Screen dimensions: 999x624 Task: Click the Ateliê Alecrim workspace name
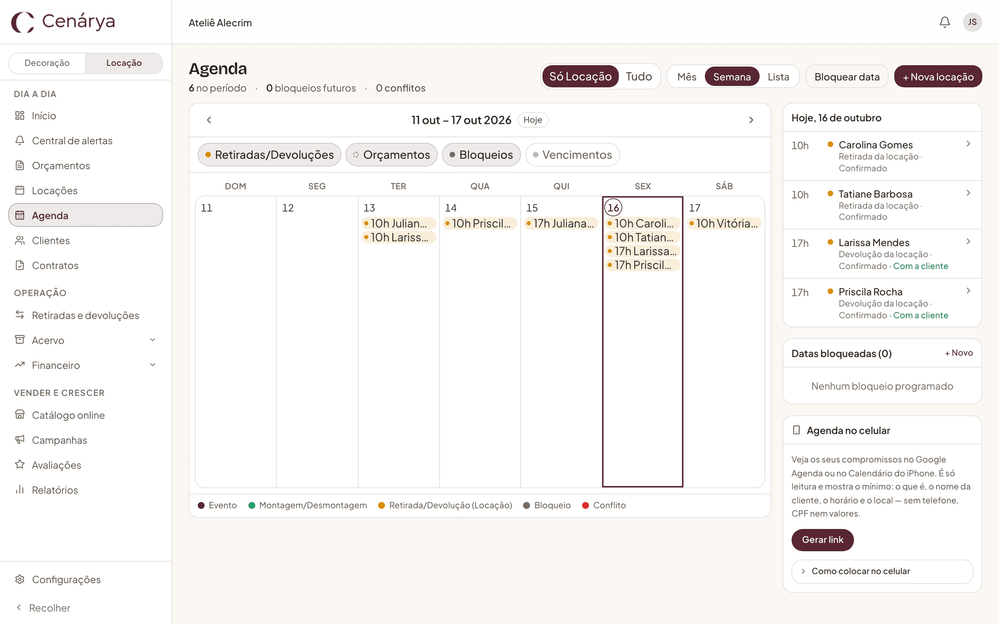[x=220, y=23]
